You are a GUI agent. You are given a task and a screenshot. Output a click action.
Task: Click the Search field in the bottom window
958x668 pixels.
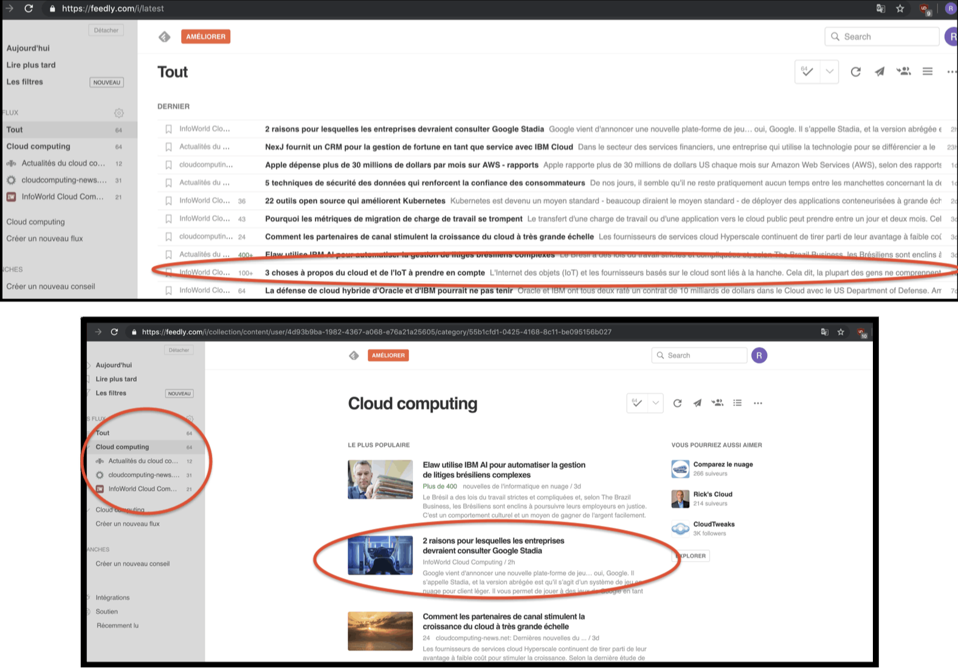coord(699,356)
